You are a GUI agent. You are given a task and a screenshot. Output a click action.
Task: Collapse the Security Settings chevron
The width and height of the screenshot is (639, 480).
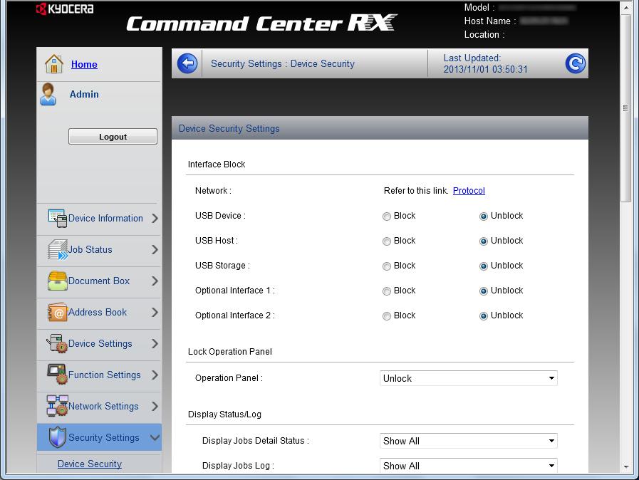[155, 437]
